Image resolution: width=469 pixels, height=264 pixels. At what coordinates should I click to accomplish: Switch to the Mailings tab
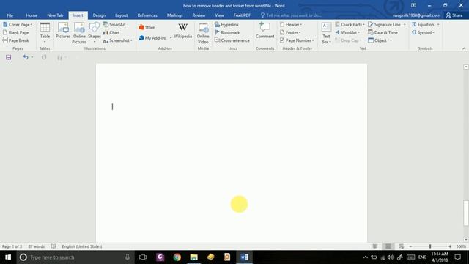tap(174, 15)
